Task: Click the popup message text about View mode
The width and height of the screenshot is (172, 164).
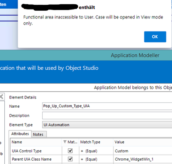Action: click(x=93, y=20)
